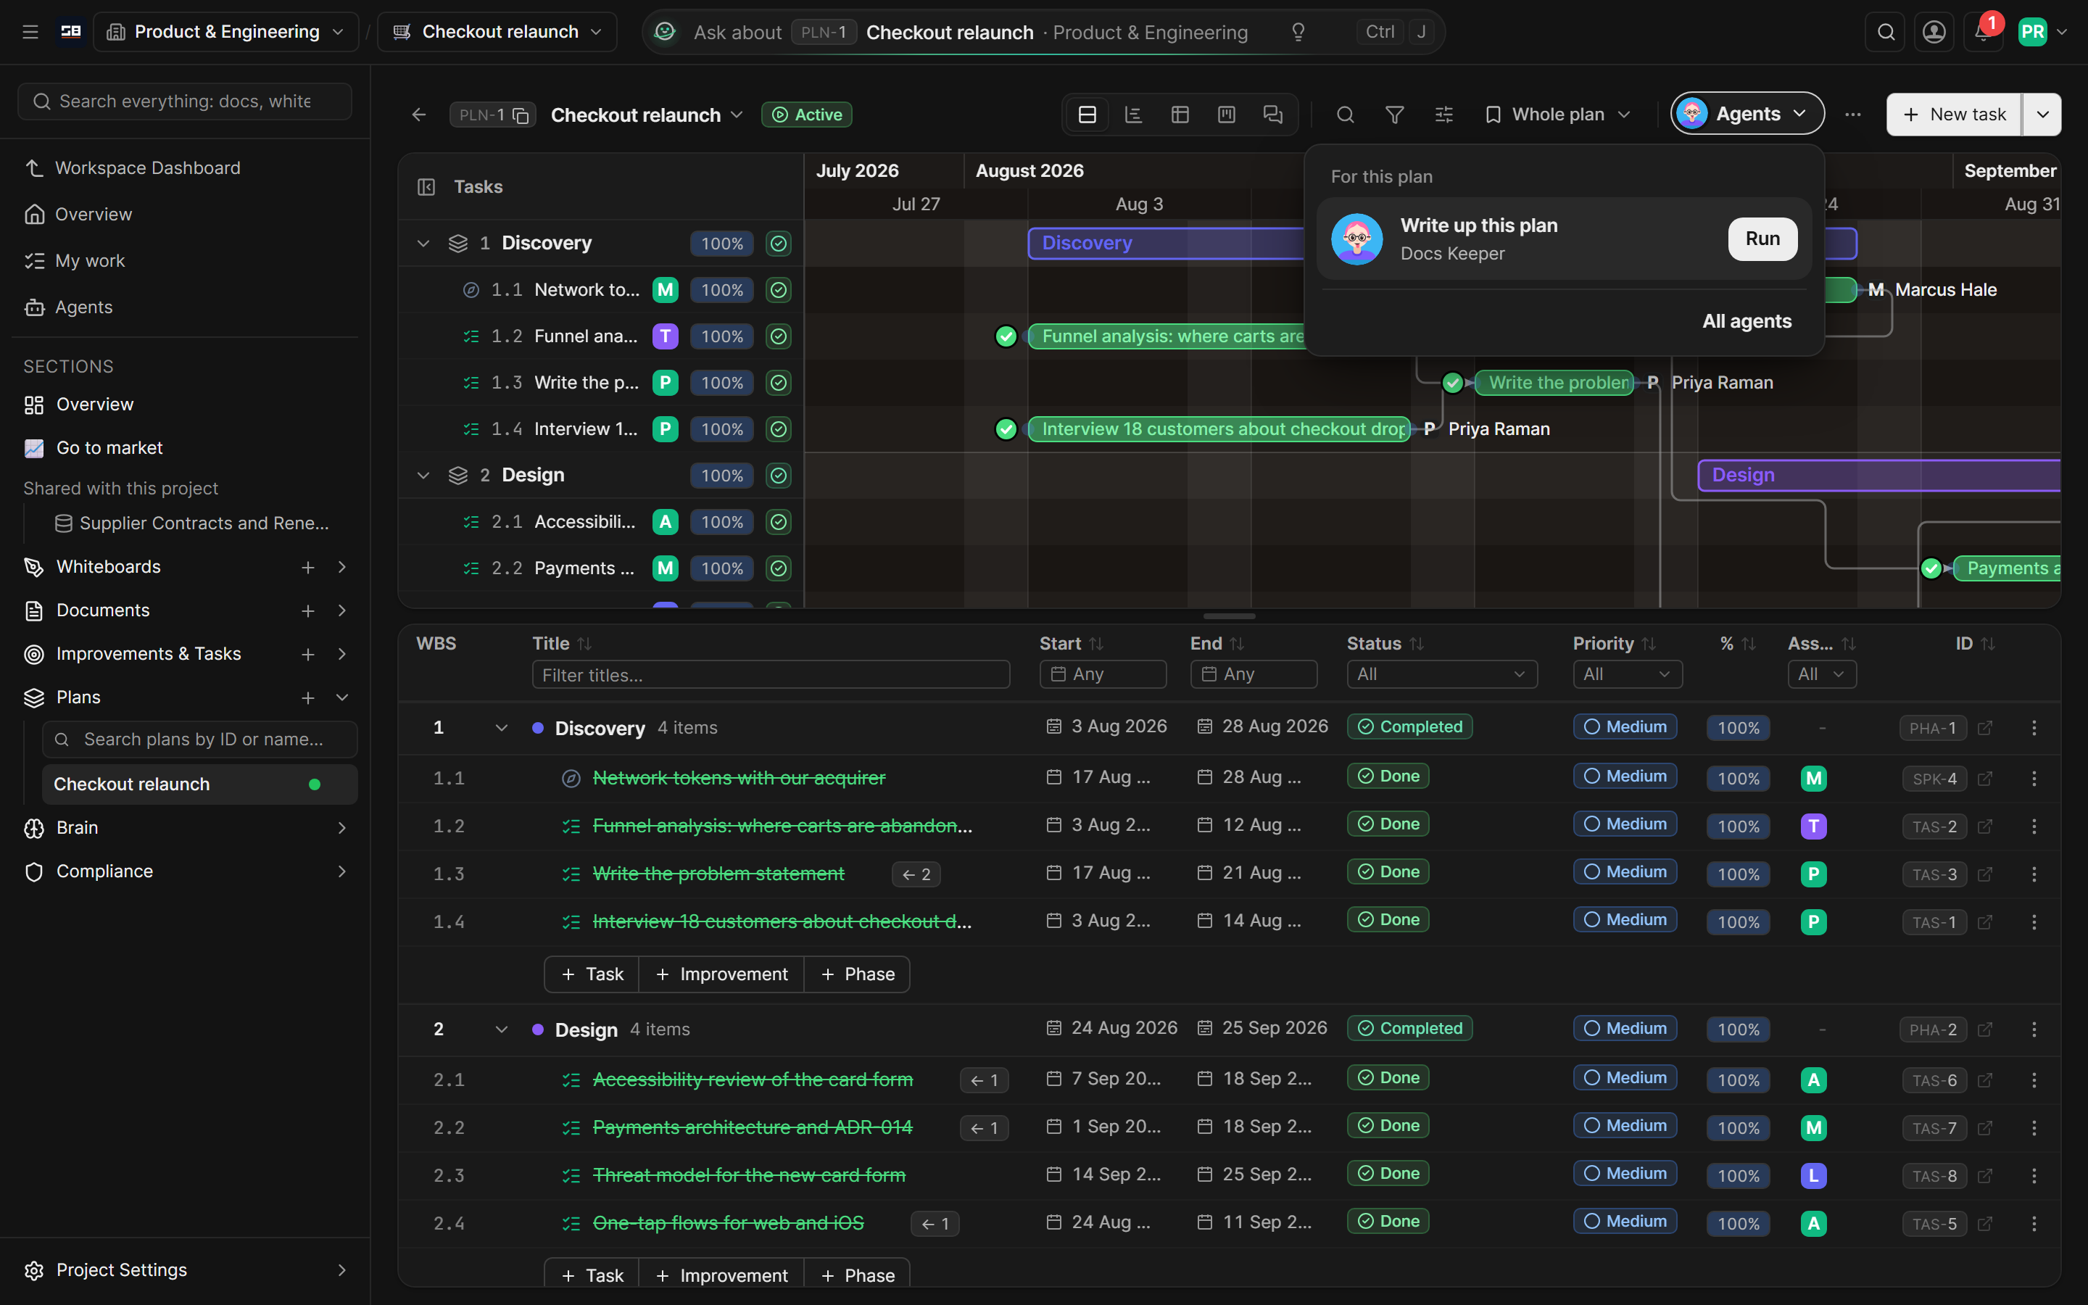Open the display settings sliders icon
The height and width of the screenshot is (1305, 2088).
1444,115
